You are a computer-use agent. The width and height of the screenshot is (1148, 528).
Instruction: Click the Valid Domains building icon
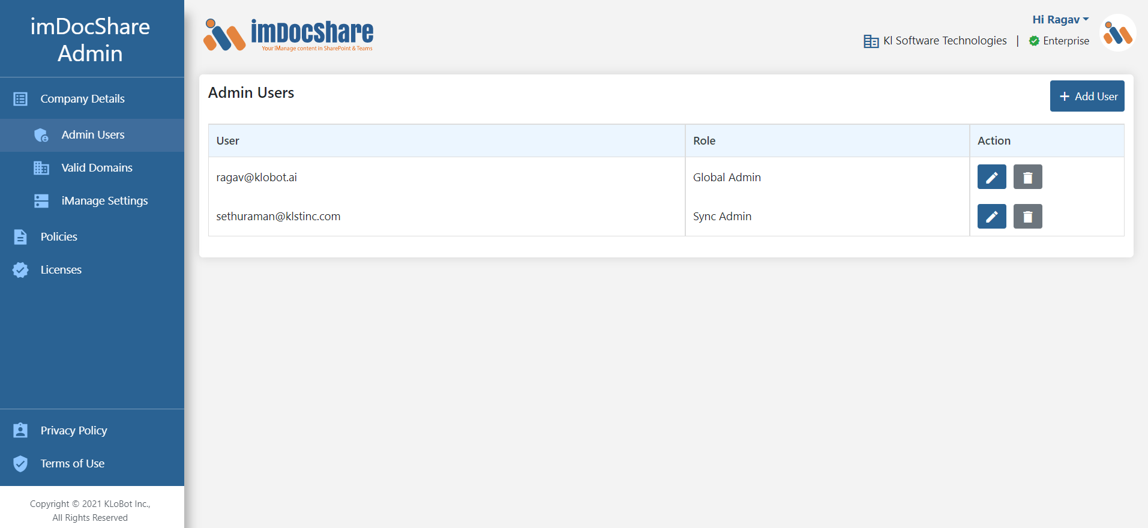pyautogui.click(x=41, y=168)
